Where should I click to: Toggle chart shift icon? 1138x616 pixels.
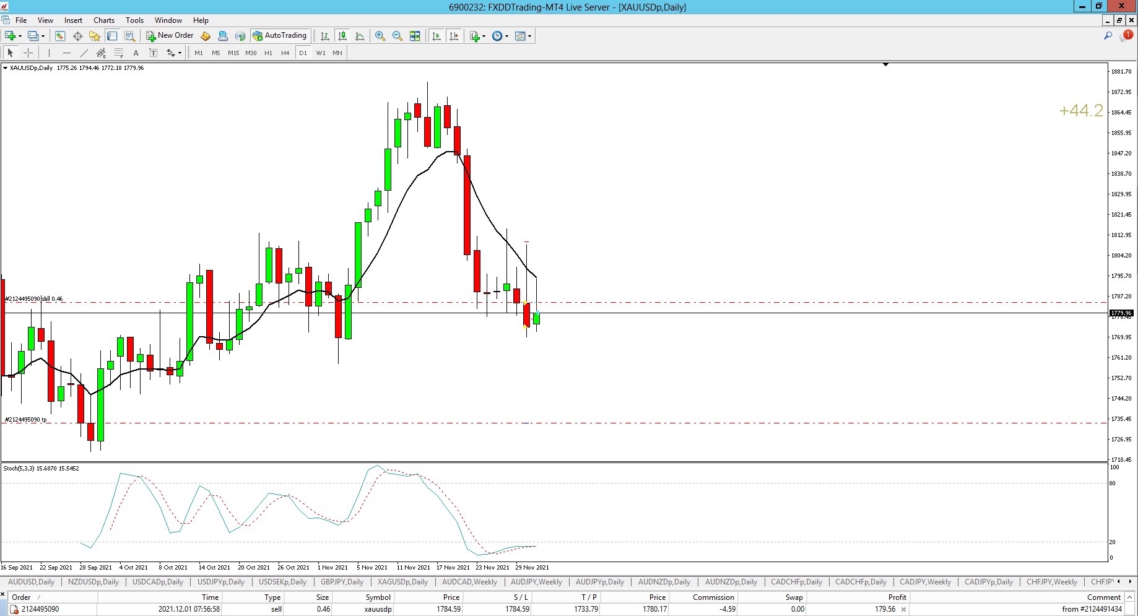tap(454, 36)
